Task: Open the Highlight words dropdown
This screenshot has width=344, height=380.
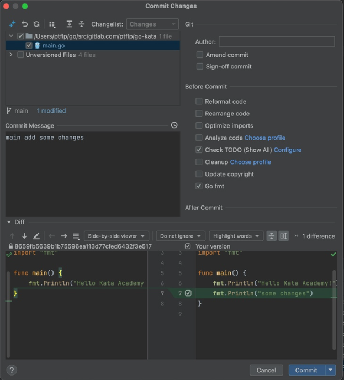Action: [236, 236]
